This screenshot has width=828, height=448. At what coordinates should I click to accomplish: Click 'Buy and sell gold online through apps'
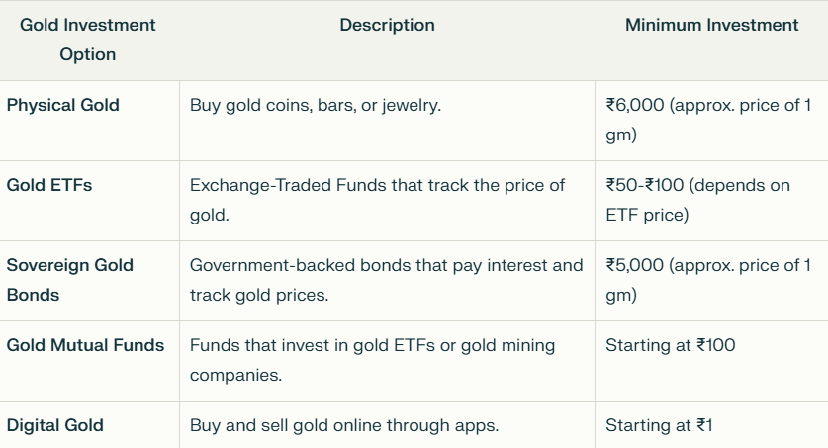tap(344, 425)
